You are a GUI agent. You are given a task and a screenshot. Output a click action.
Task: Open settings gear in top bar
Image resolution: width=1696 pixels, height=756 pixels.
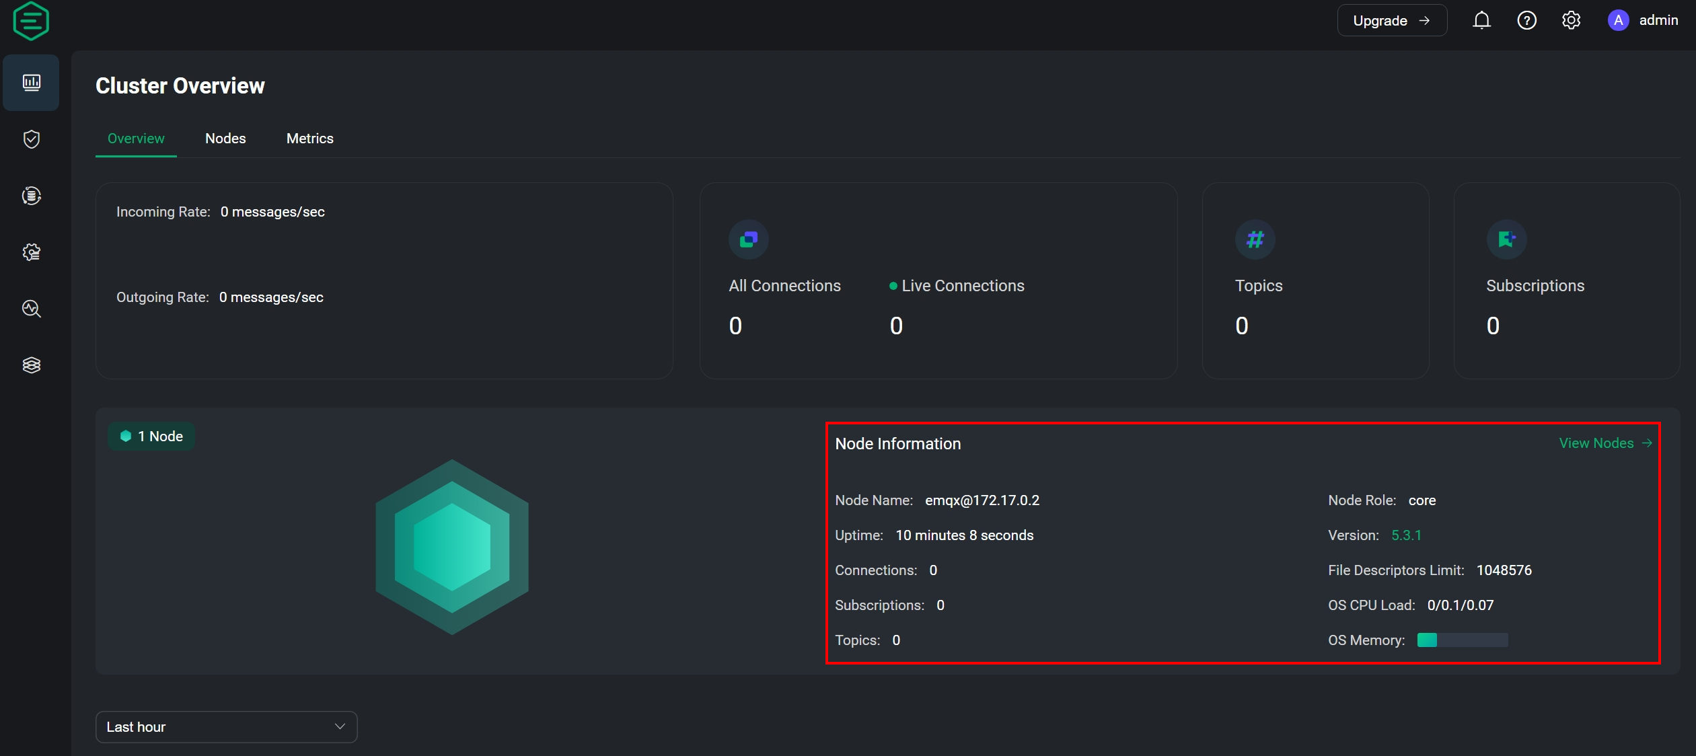pos(1571,21)
